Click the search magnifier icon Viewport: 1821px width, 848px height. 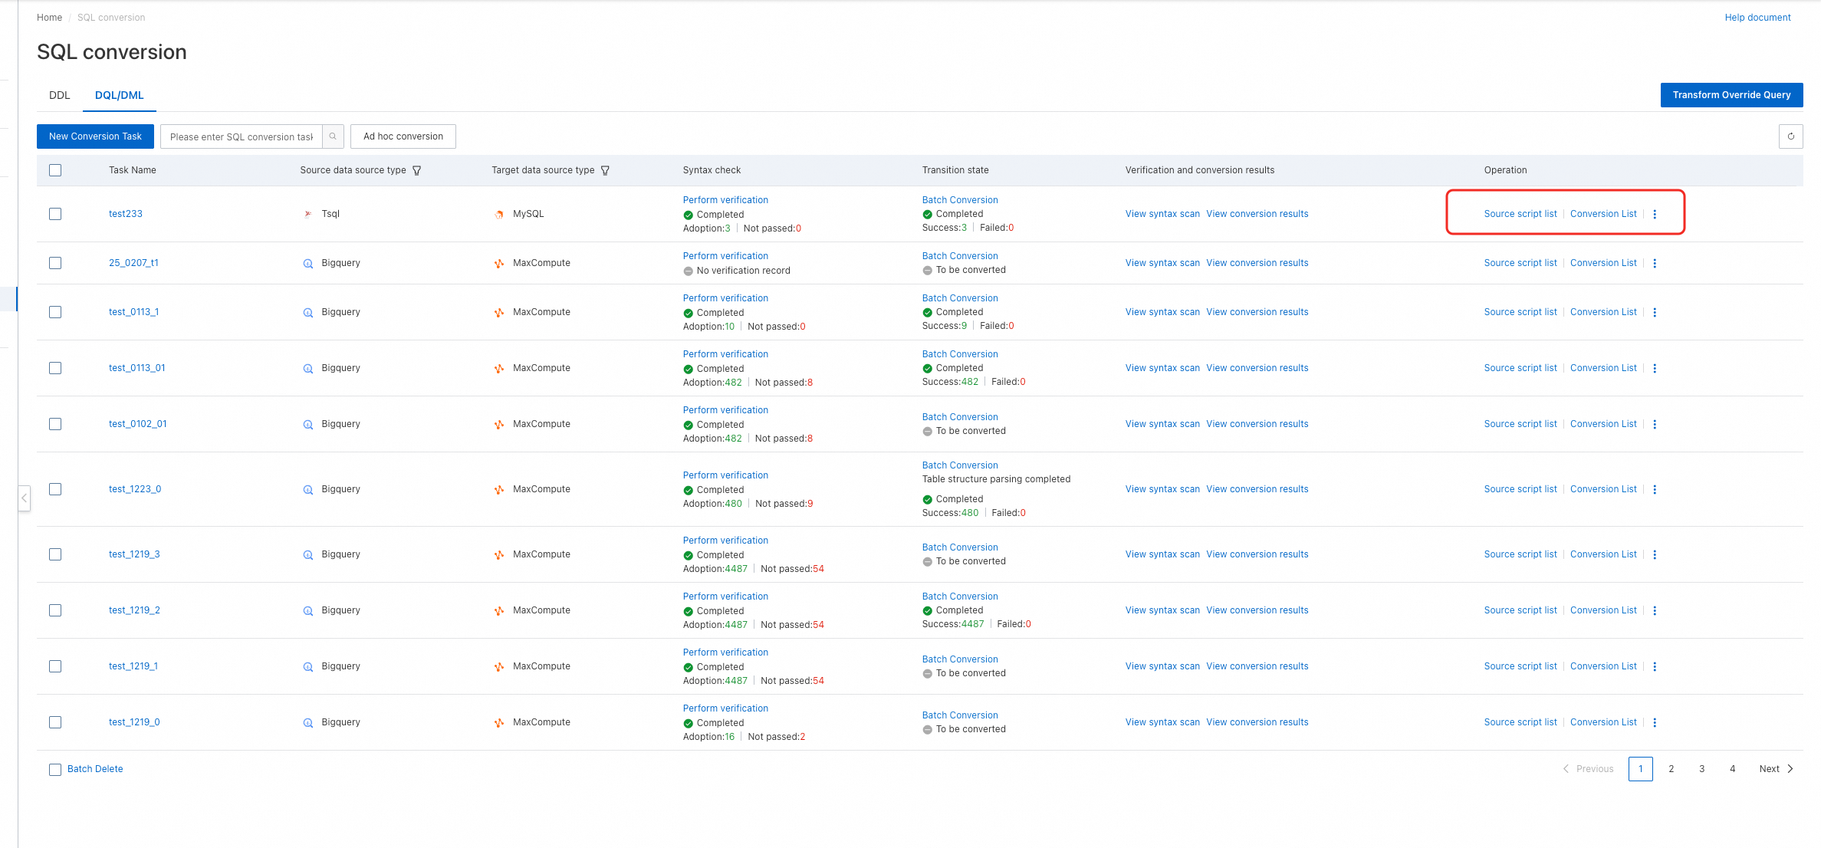click(333, 136)
